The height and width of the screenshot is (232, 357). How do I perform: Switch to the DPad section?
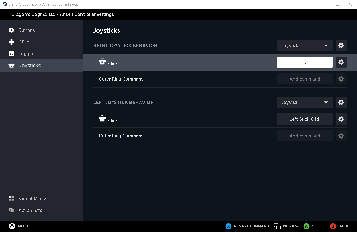41,42
